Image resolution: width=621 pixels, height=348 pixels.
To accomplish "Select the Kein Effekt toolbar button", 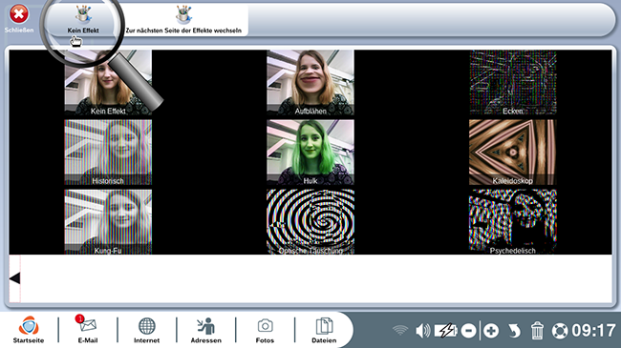I will (x=83, y=19).
